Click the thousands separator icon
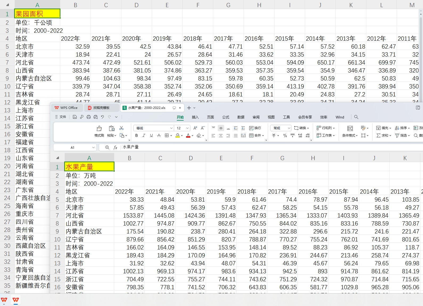 coord(293,135)
